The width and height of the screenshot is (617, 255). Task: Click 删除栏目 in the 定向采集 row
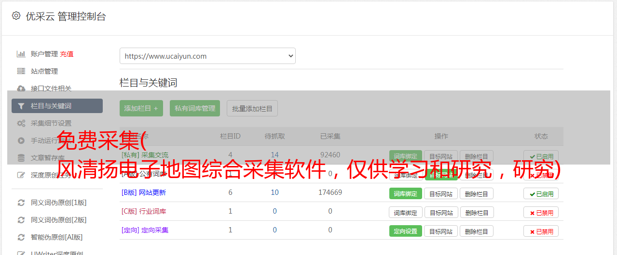click(477, 231)
